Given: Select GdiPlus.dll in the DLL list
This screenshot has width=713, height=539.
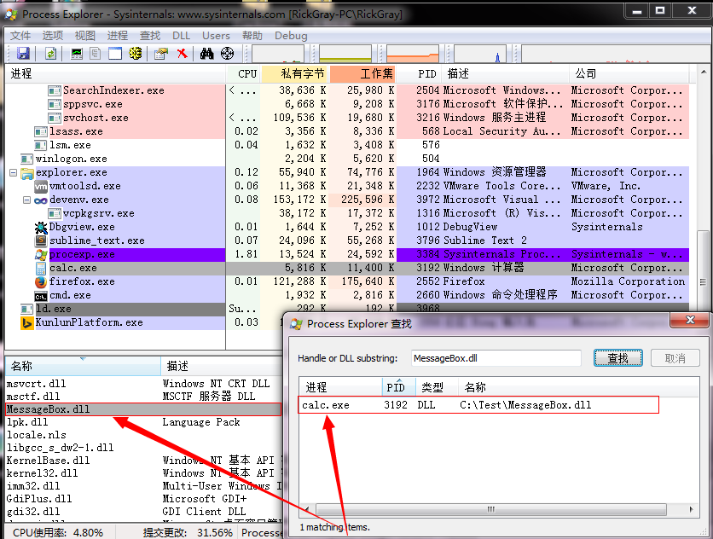Looking at the screenshot, I should (x=39, y=499).
